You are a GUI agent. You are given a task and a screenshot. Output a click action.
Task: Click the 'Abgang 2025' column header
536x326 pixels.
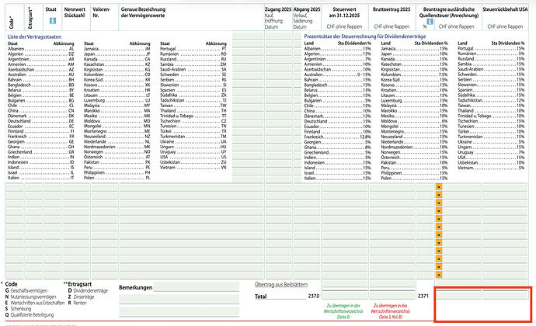[307, 9]
